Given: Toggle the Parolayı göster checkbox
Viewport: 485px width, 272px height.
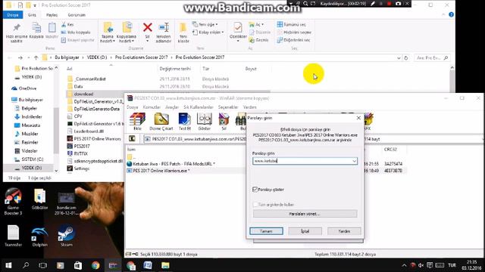Looking at the screenshot, I should pos(255,190).
